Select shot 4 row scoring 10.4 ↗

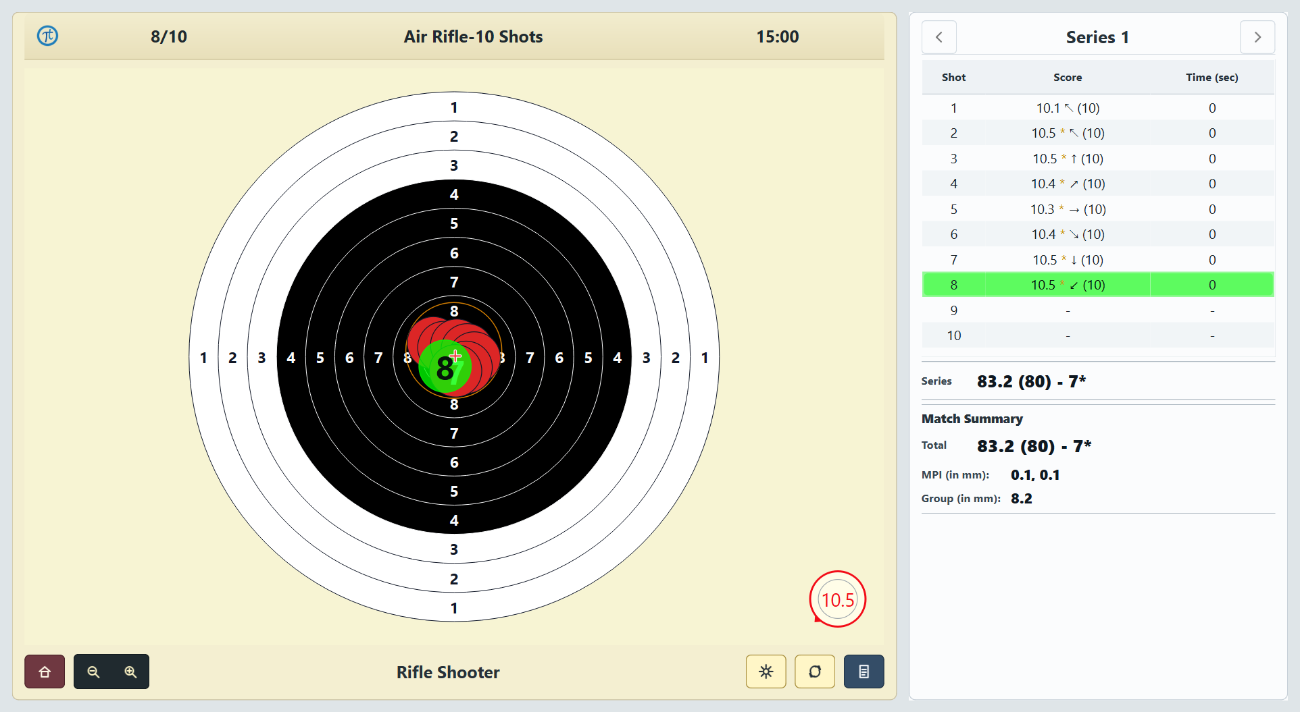click(x=1098, y=184)
